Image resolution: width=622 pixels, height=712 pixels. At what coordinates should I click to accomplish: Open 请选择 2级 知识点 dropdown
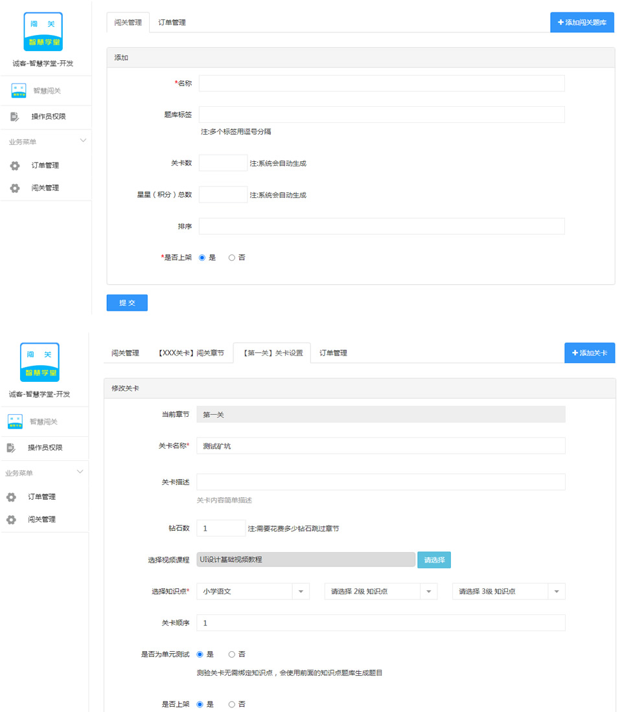click(380, 591)
